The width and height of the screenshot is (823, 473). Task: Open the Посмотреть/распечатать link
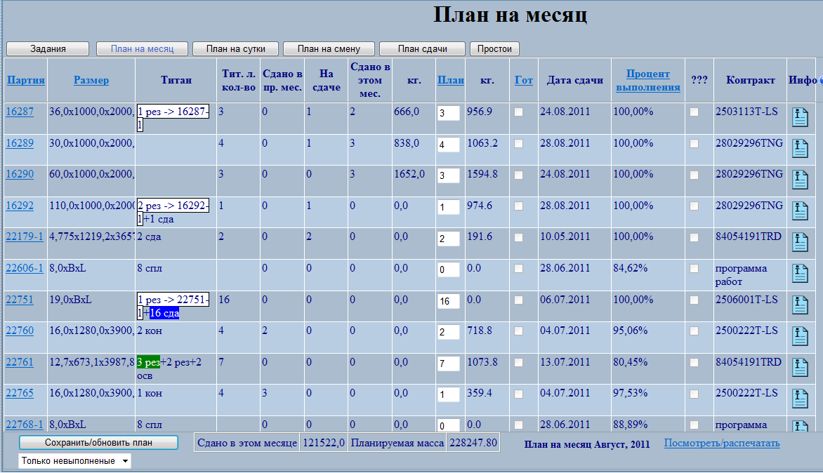721,443
